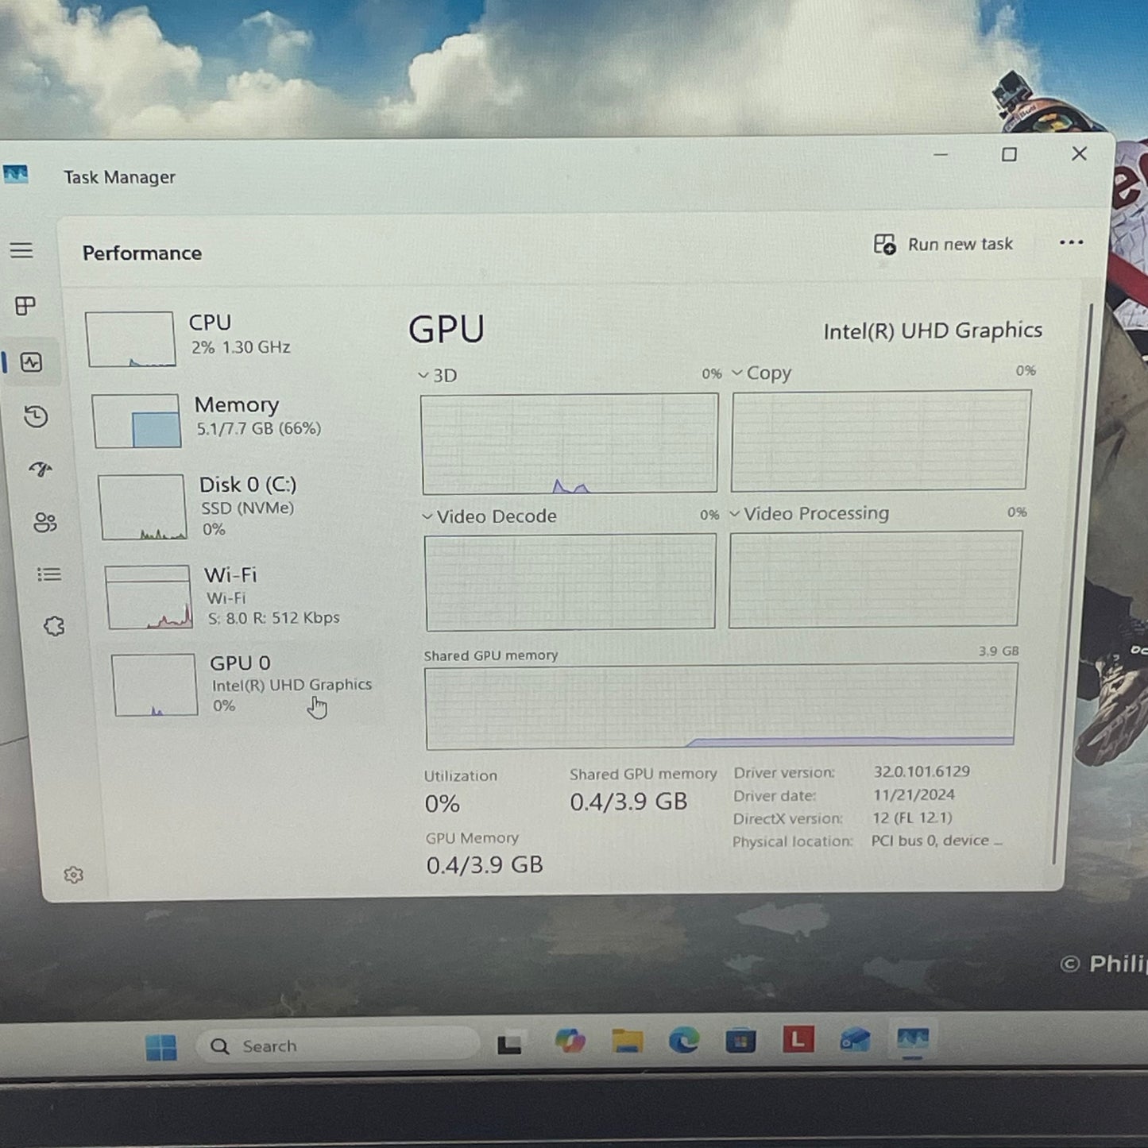Minimize the Task Manager window
This screenshot has width=1148, height=1148.
coord(941,154)
